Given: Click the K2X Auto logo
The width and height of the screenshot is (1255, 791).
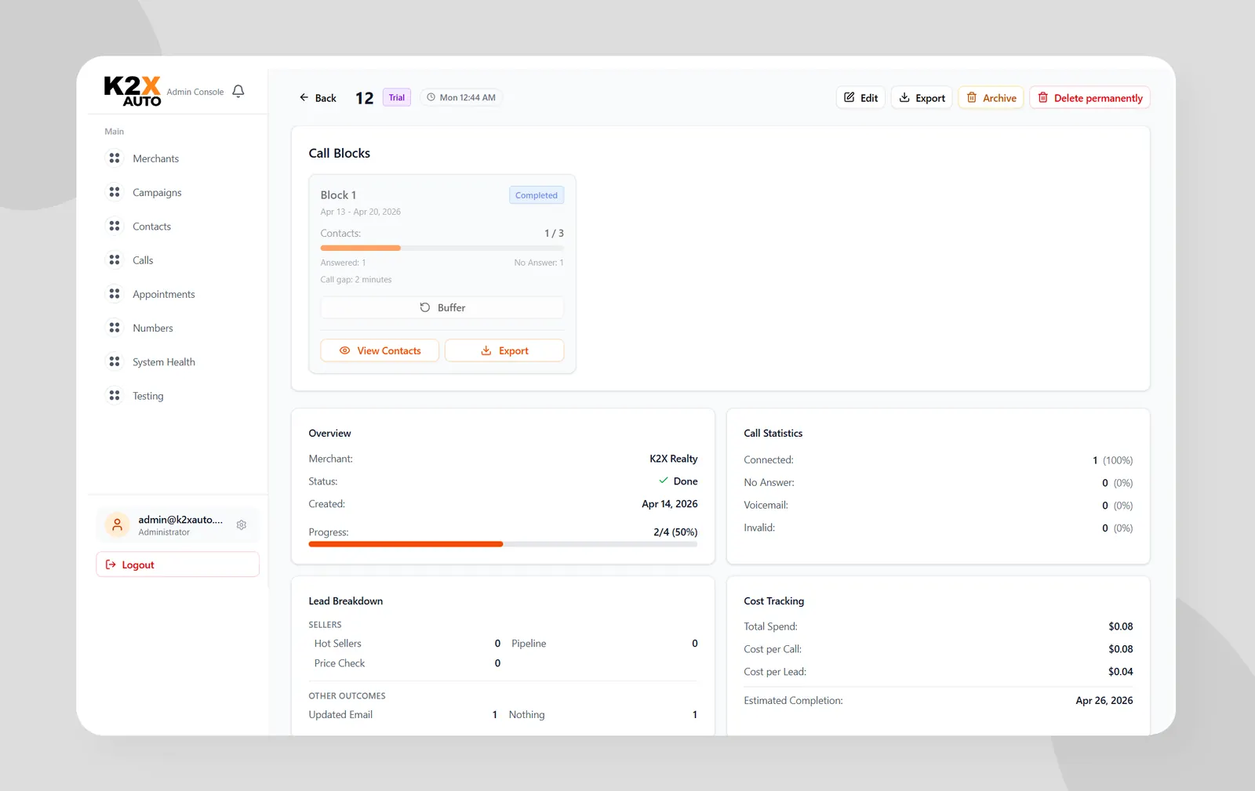Looking at the screenshot, I should click(x=133, y=91).
